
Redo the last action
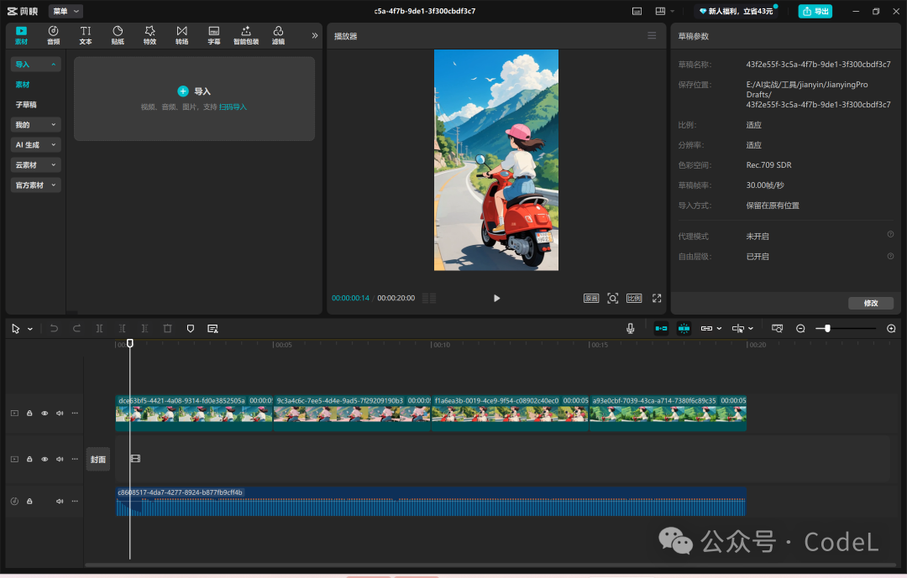[x=76, y=328]
